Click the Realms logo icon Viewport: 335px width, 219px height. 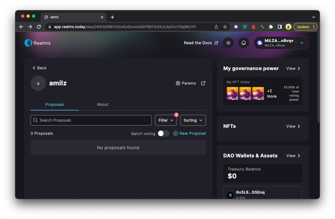pos(28,43)
